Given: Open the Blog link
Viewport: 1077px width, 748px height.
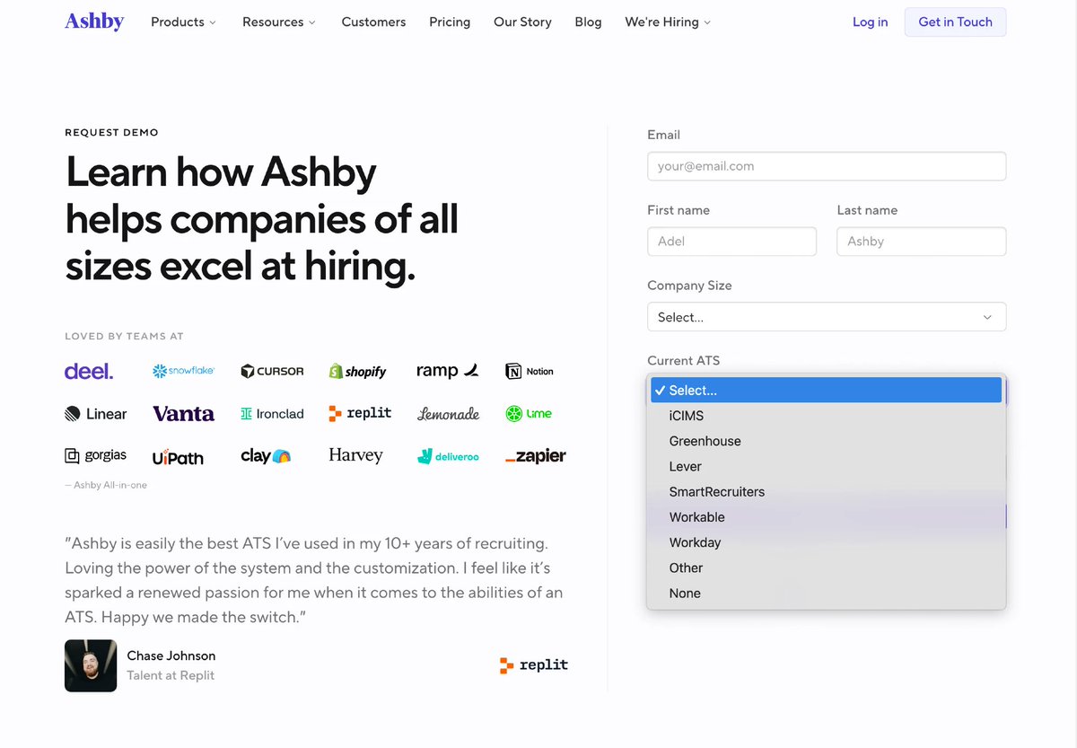Looking at the screenshot, I should tap(588, 22).
